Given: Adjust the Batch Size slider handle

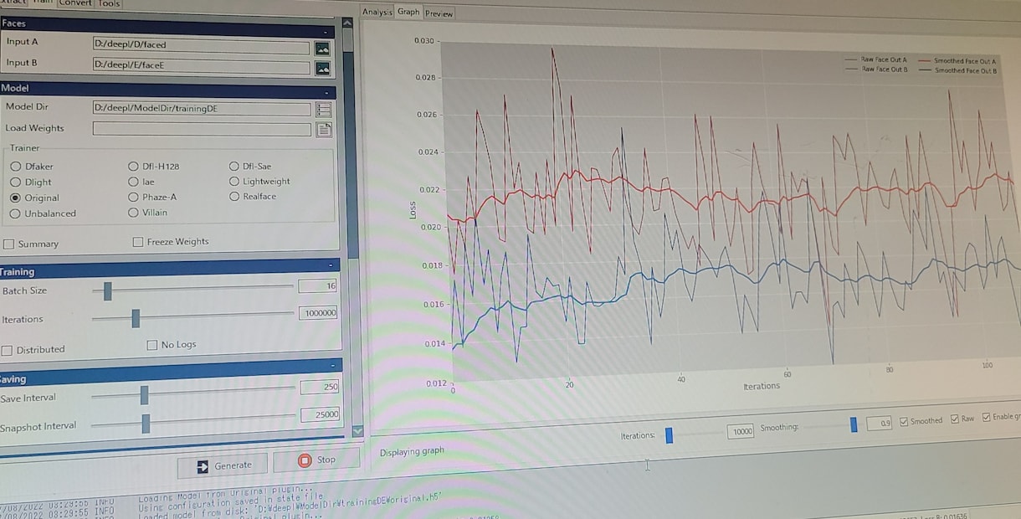Looking at the screenshot, I should pyautogui.click(x=107, y=290).
